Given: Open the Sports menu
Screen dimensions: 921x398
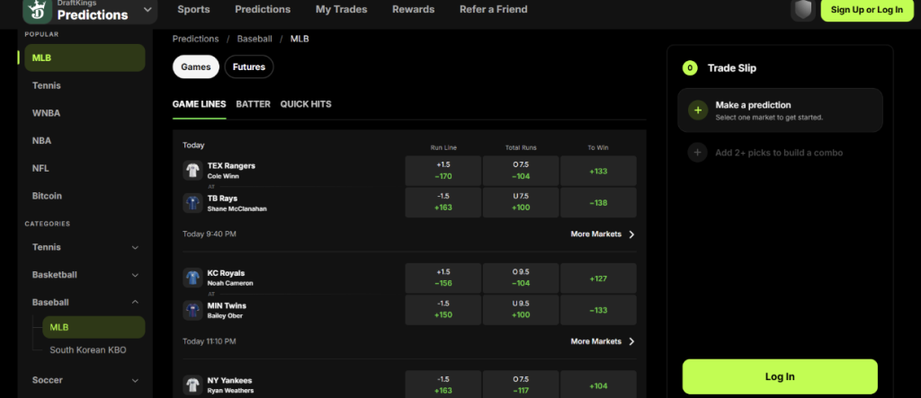Looking at the screenshot, I should coord(193,9).
